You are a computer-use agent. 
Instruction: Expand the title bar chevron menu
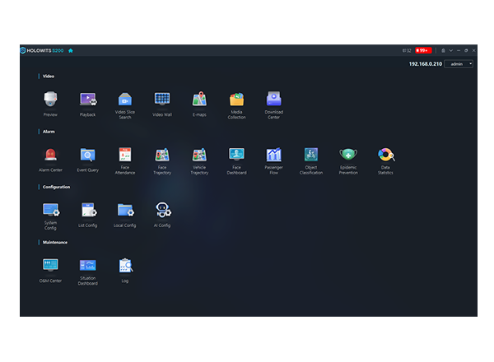pyautogui.click(x=450, y=50)
